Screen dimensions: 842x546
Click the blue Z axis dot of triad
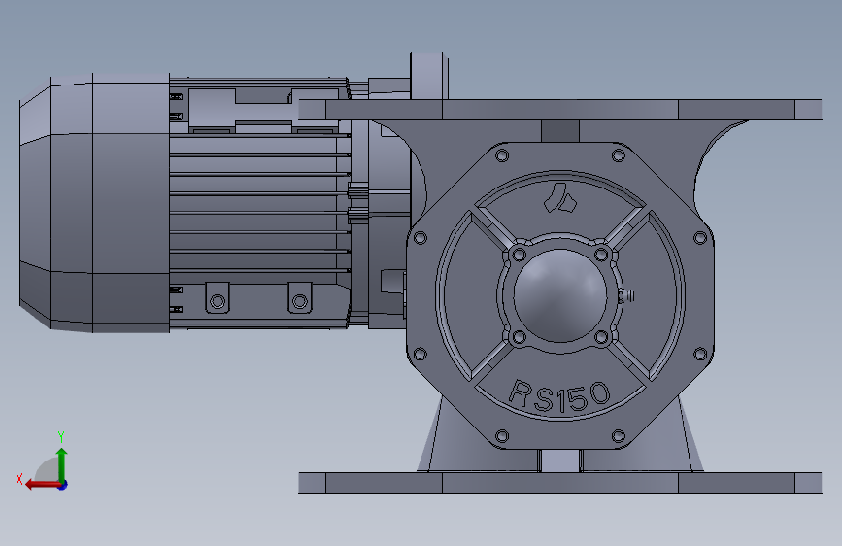click(x=63, y=485)
